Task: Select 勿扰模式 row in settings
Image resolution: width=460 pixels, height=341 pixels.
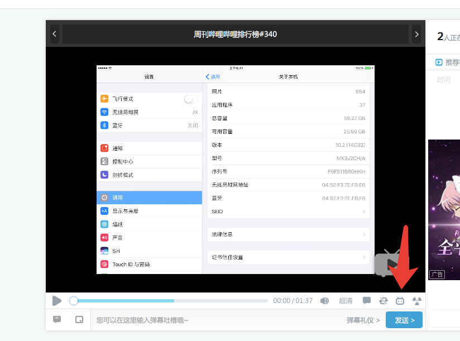Action: [x=149, y=175]
